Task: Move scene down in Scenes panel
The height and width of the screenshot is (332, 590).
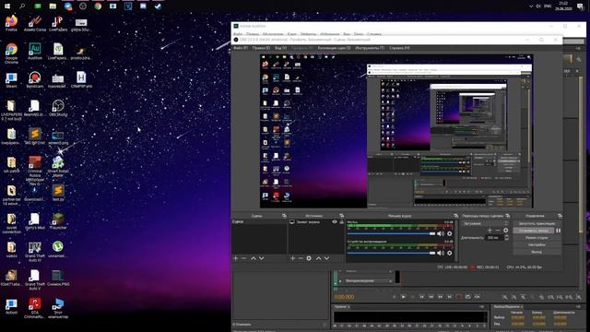Action: click(262, 258)
